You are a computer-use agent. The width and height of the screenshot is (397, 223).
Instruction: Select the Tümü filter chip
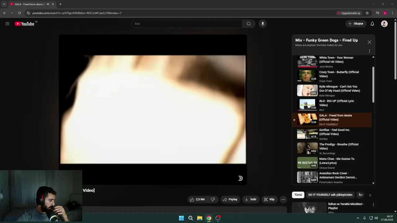298,195
